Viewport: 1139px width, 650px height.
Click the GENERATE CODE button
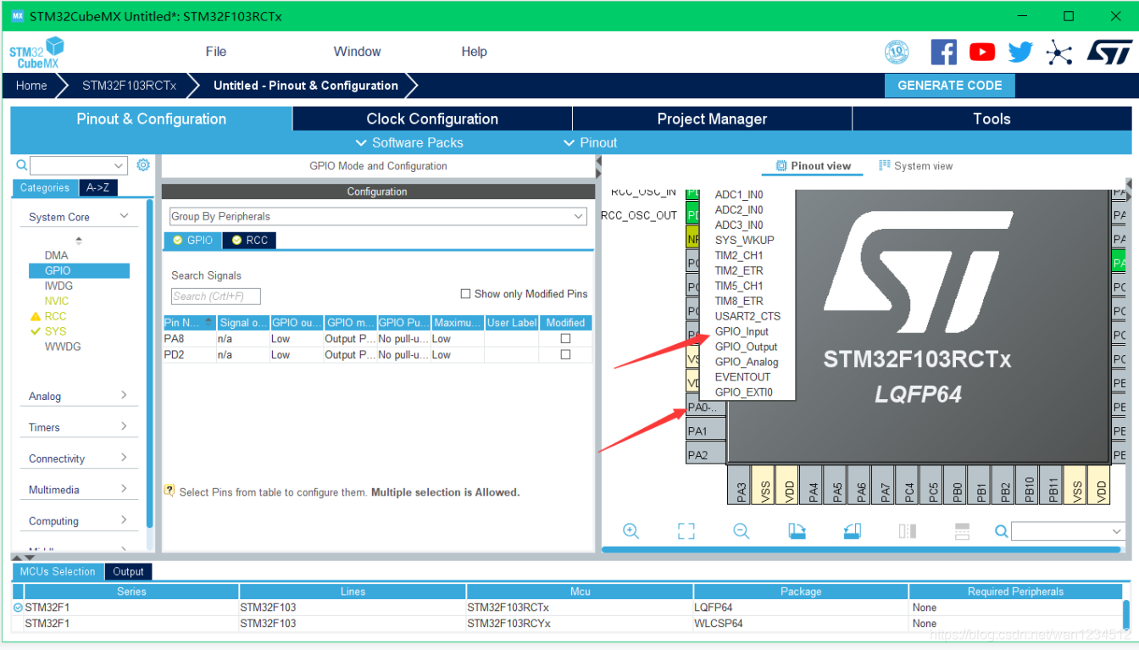point(949,86)
